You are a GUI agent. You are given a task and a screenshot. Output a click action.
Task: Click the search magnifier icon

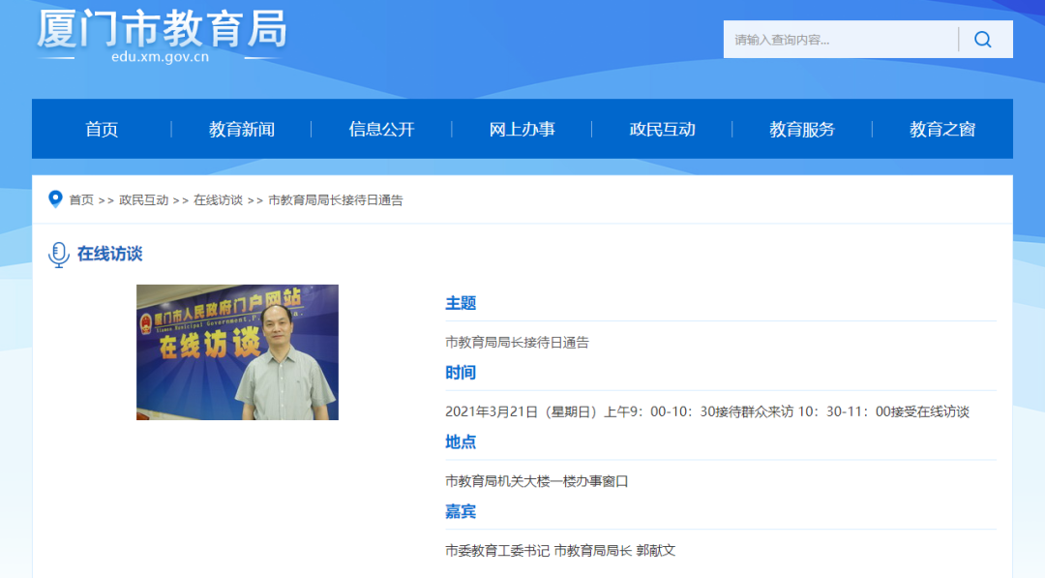(x=982, y=40)
